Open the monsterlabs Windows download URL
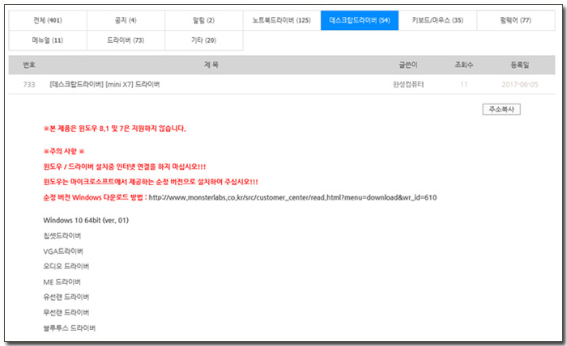 point(293,196)
